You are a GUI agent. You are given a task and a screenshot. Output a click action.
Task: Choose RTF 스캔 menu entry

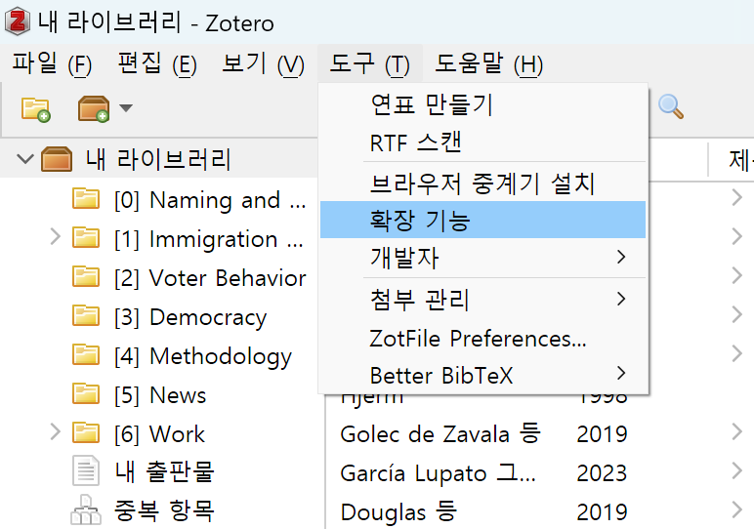482,142
